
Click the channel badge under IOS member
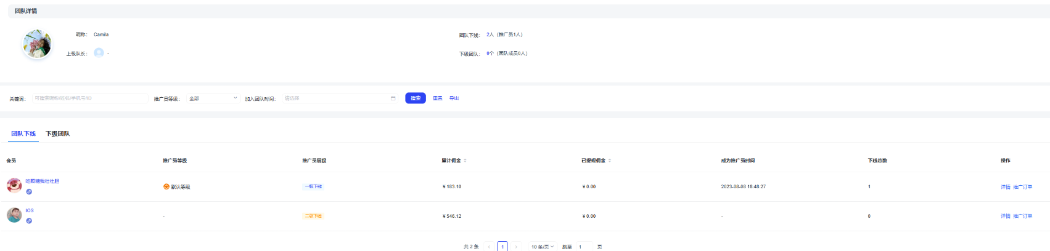pyautogui.click(x=29, y=221)
